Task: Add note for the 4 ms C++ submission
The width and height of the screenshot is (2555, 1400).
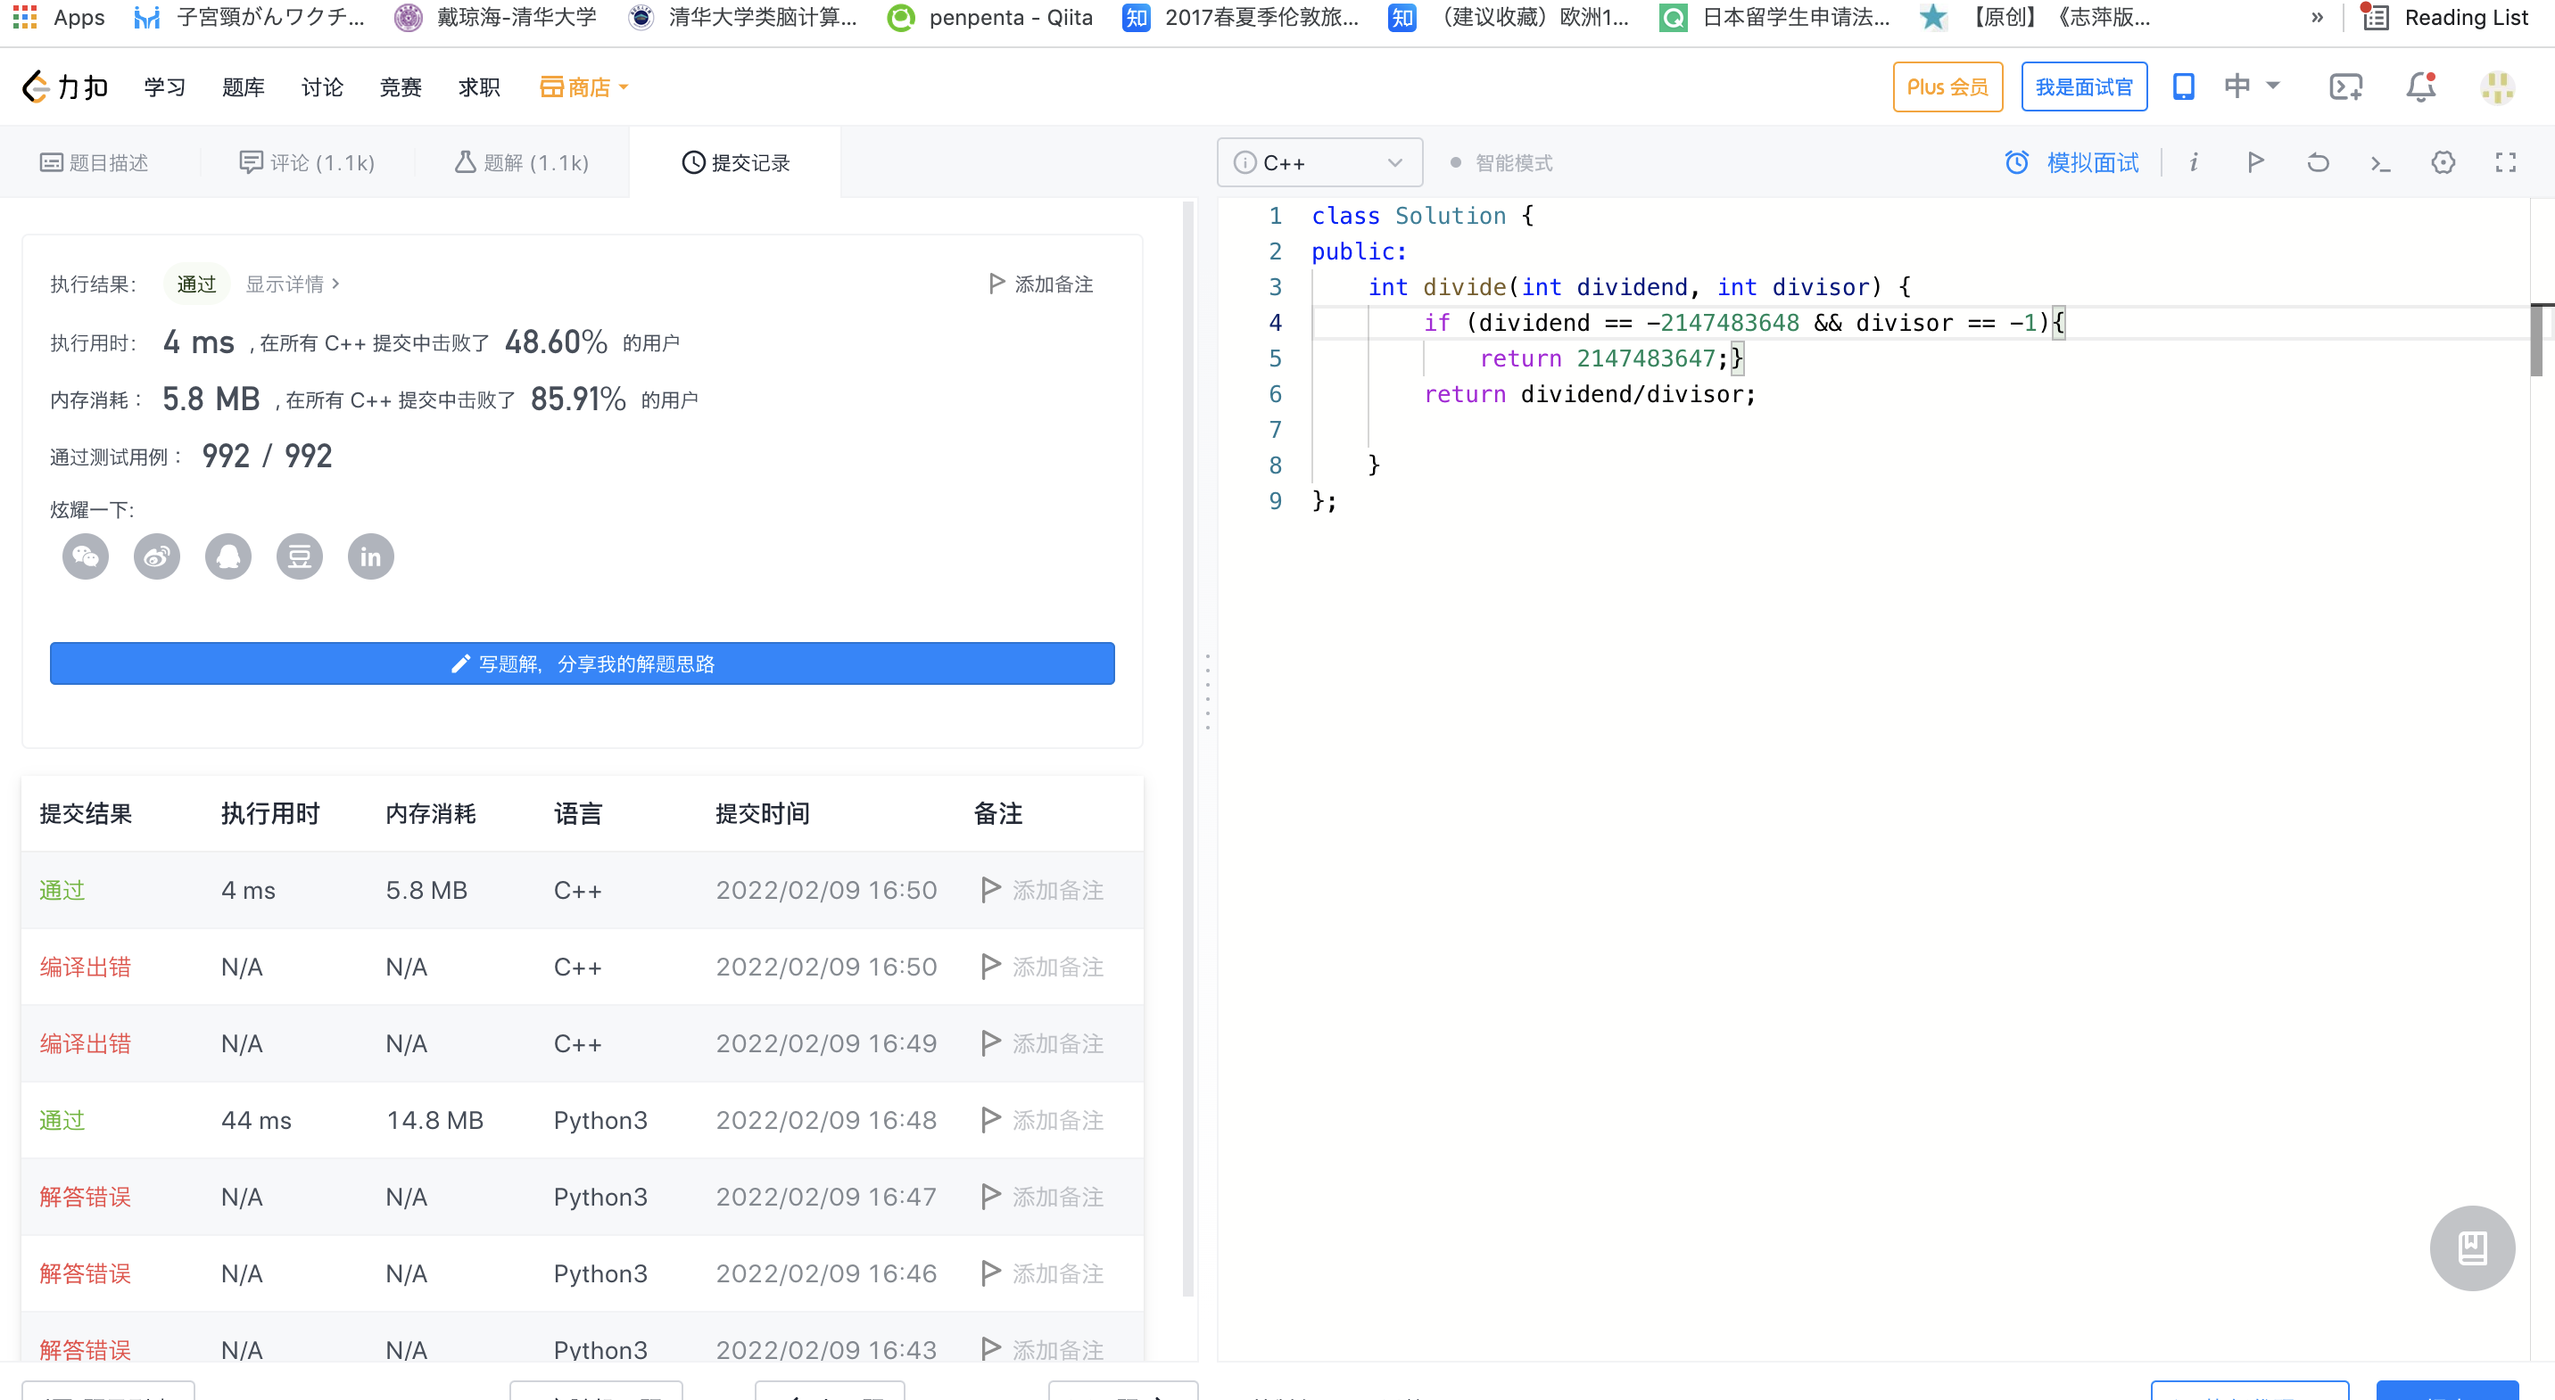Action: [x=1041, y=890]
